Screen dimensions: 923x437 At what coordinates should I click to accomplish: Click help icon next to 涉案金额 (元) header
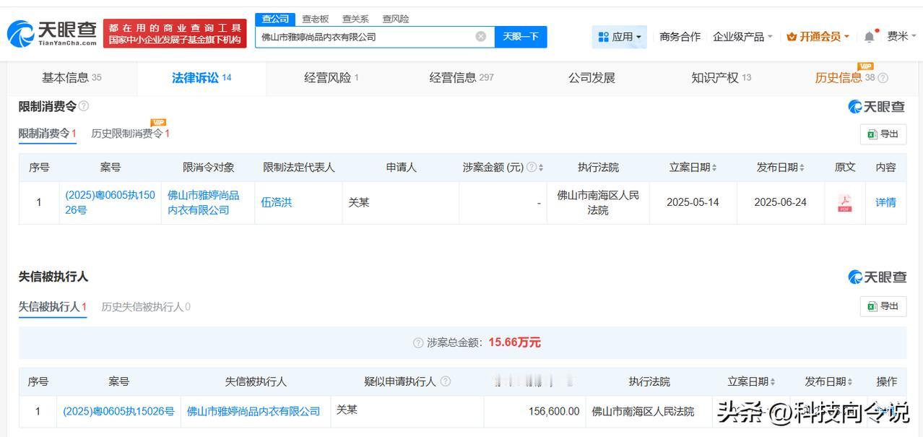(x=532, y=167)
